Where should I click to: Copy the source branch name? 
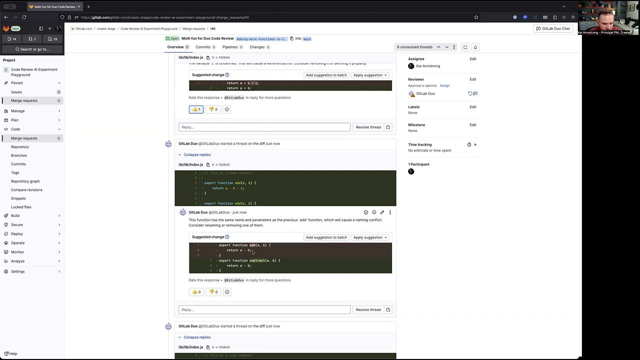click(291, 38)
